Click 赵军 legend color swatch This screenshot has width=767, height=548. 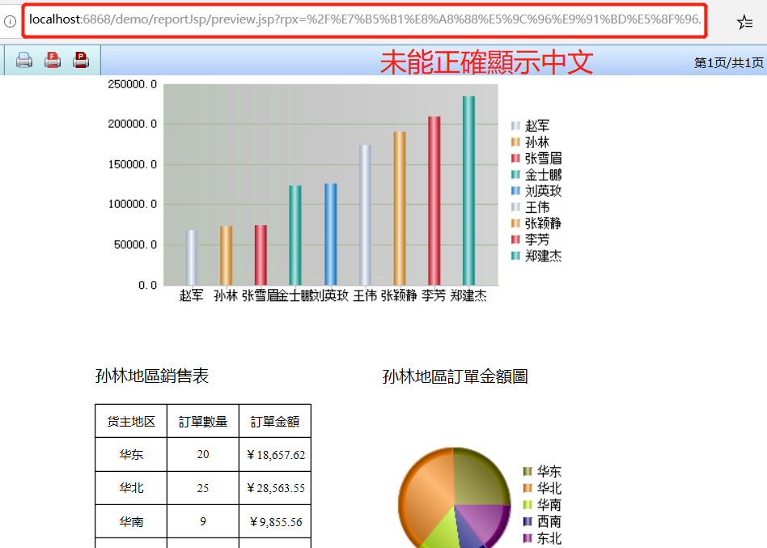coord(515,126)
